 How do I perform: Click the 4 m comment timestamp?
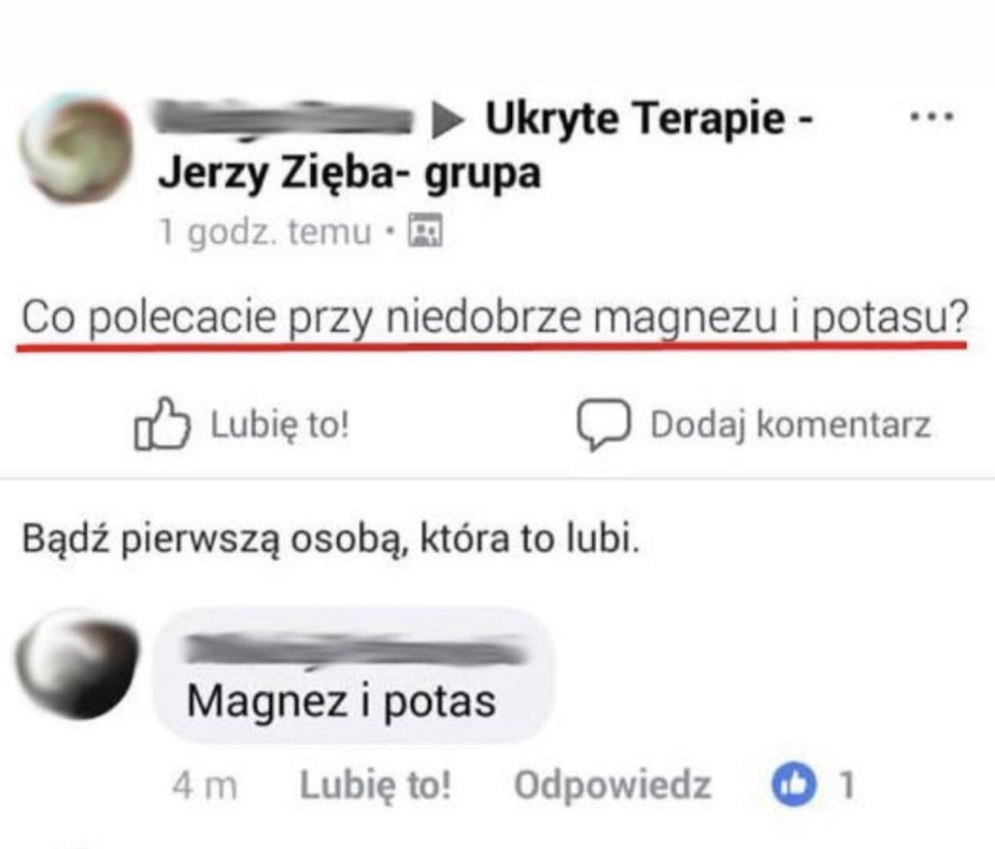click(x=205, y=786)
